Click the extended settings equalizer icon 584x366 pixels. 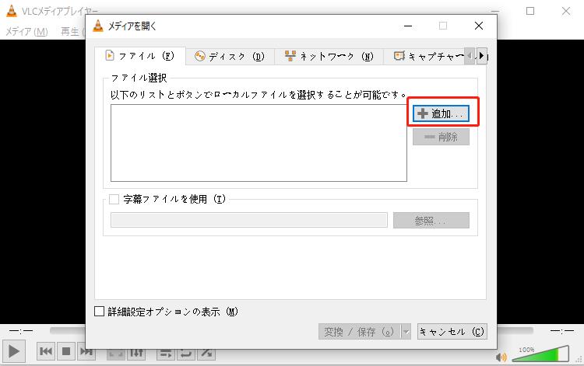[x=136, y=353]
